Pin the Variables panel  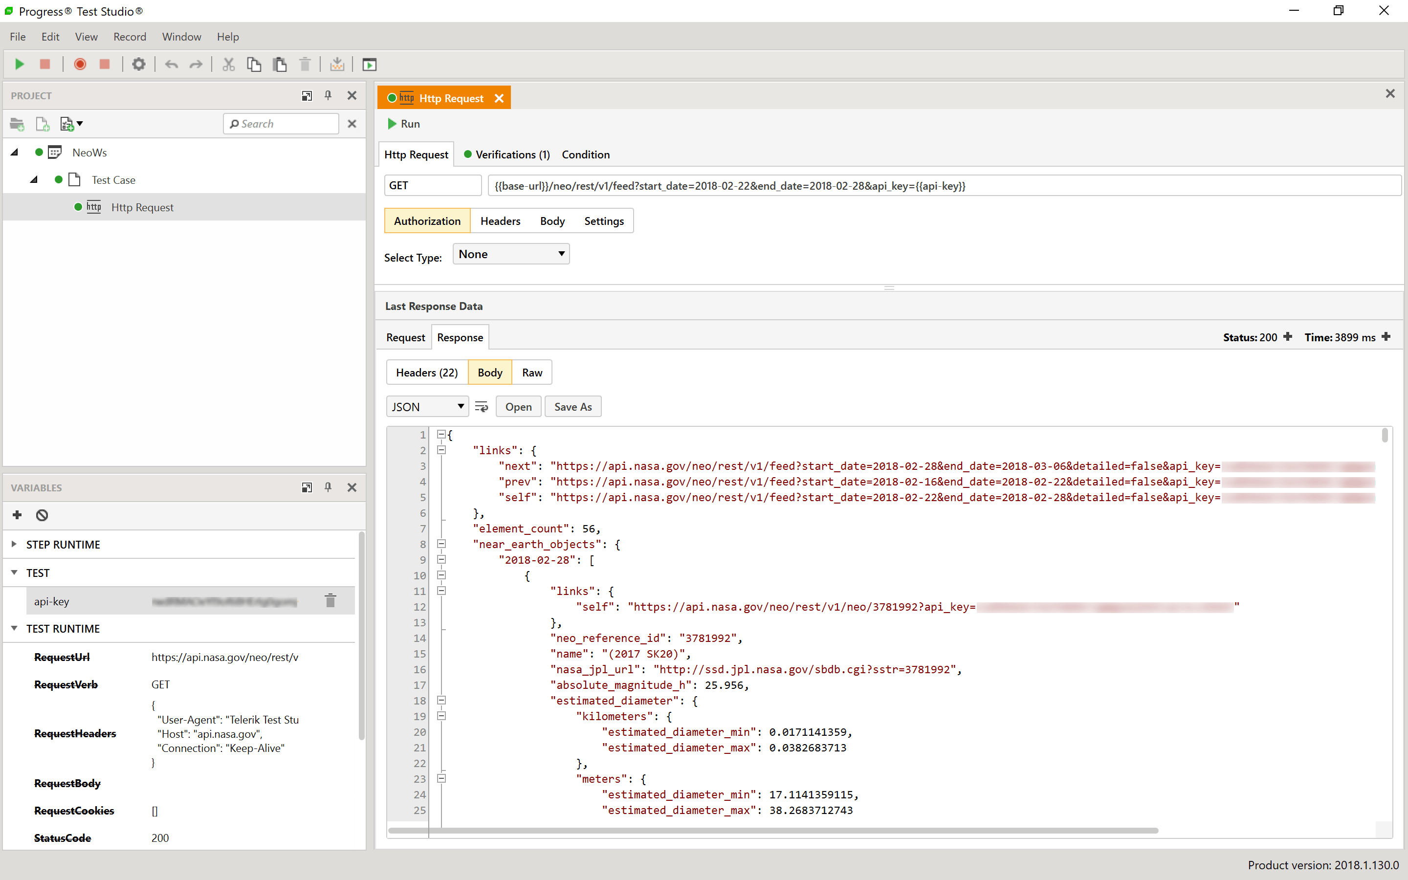pos(328,487)
